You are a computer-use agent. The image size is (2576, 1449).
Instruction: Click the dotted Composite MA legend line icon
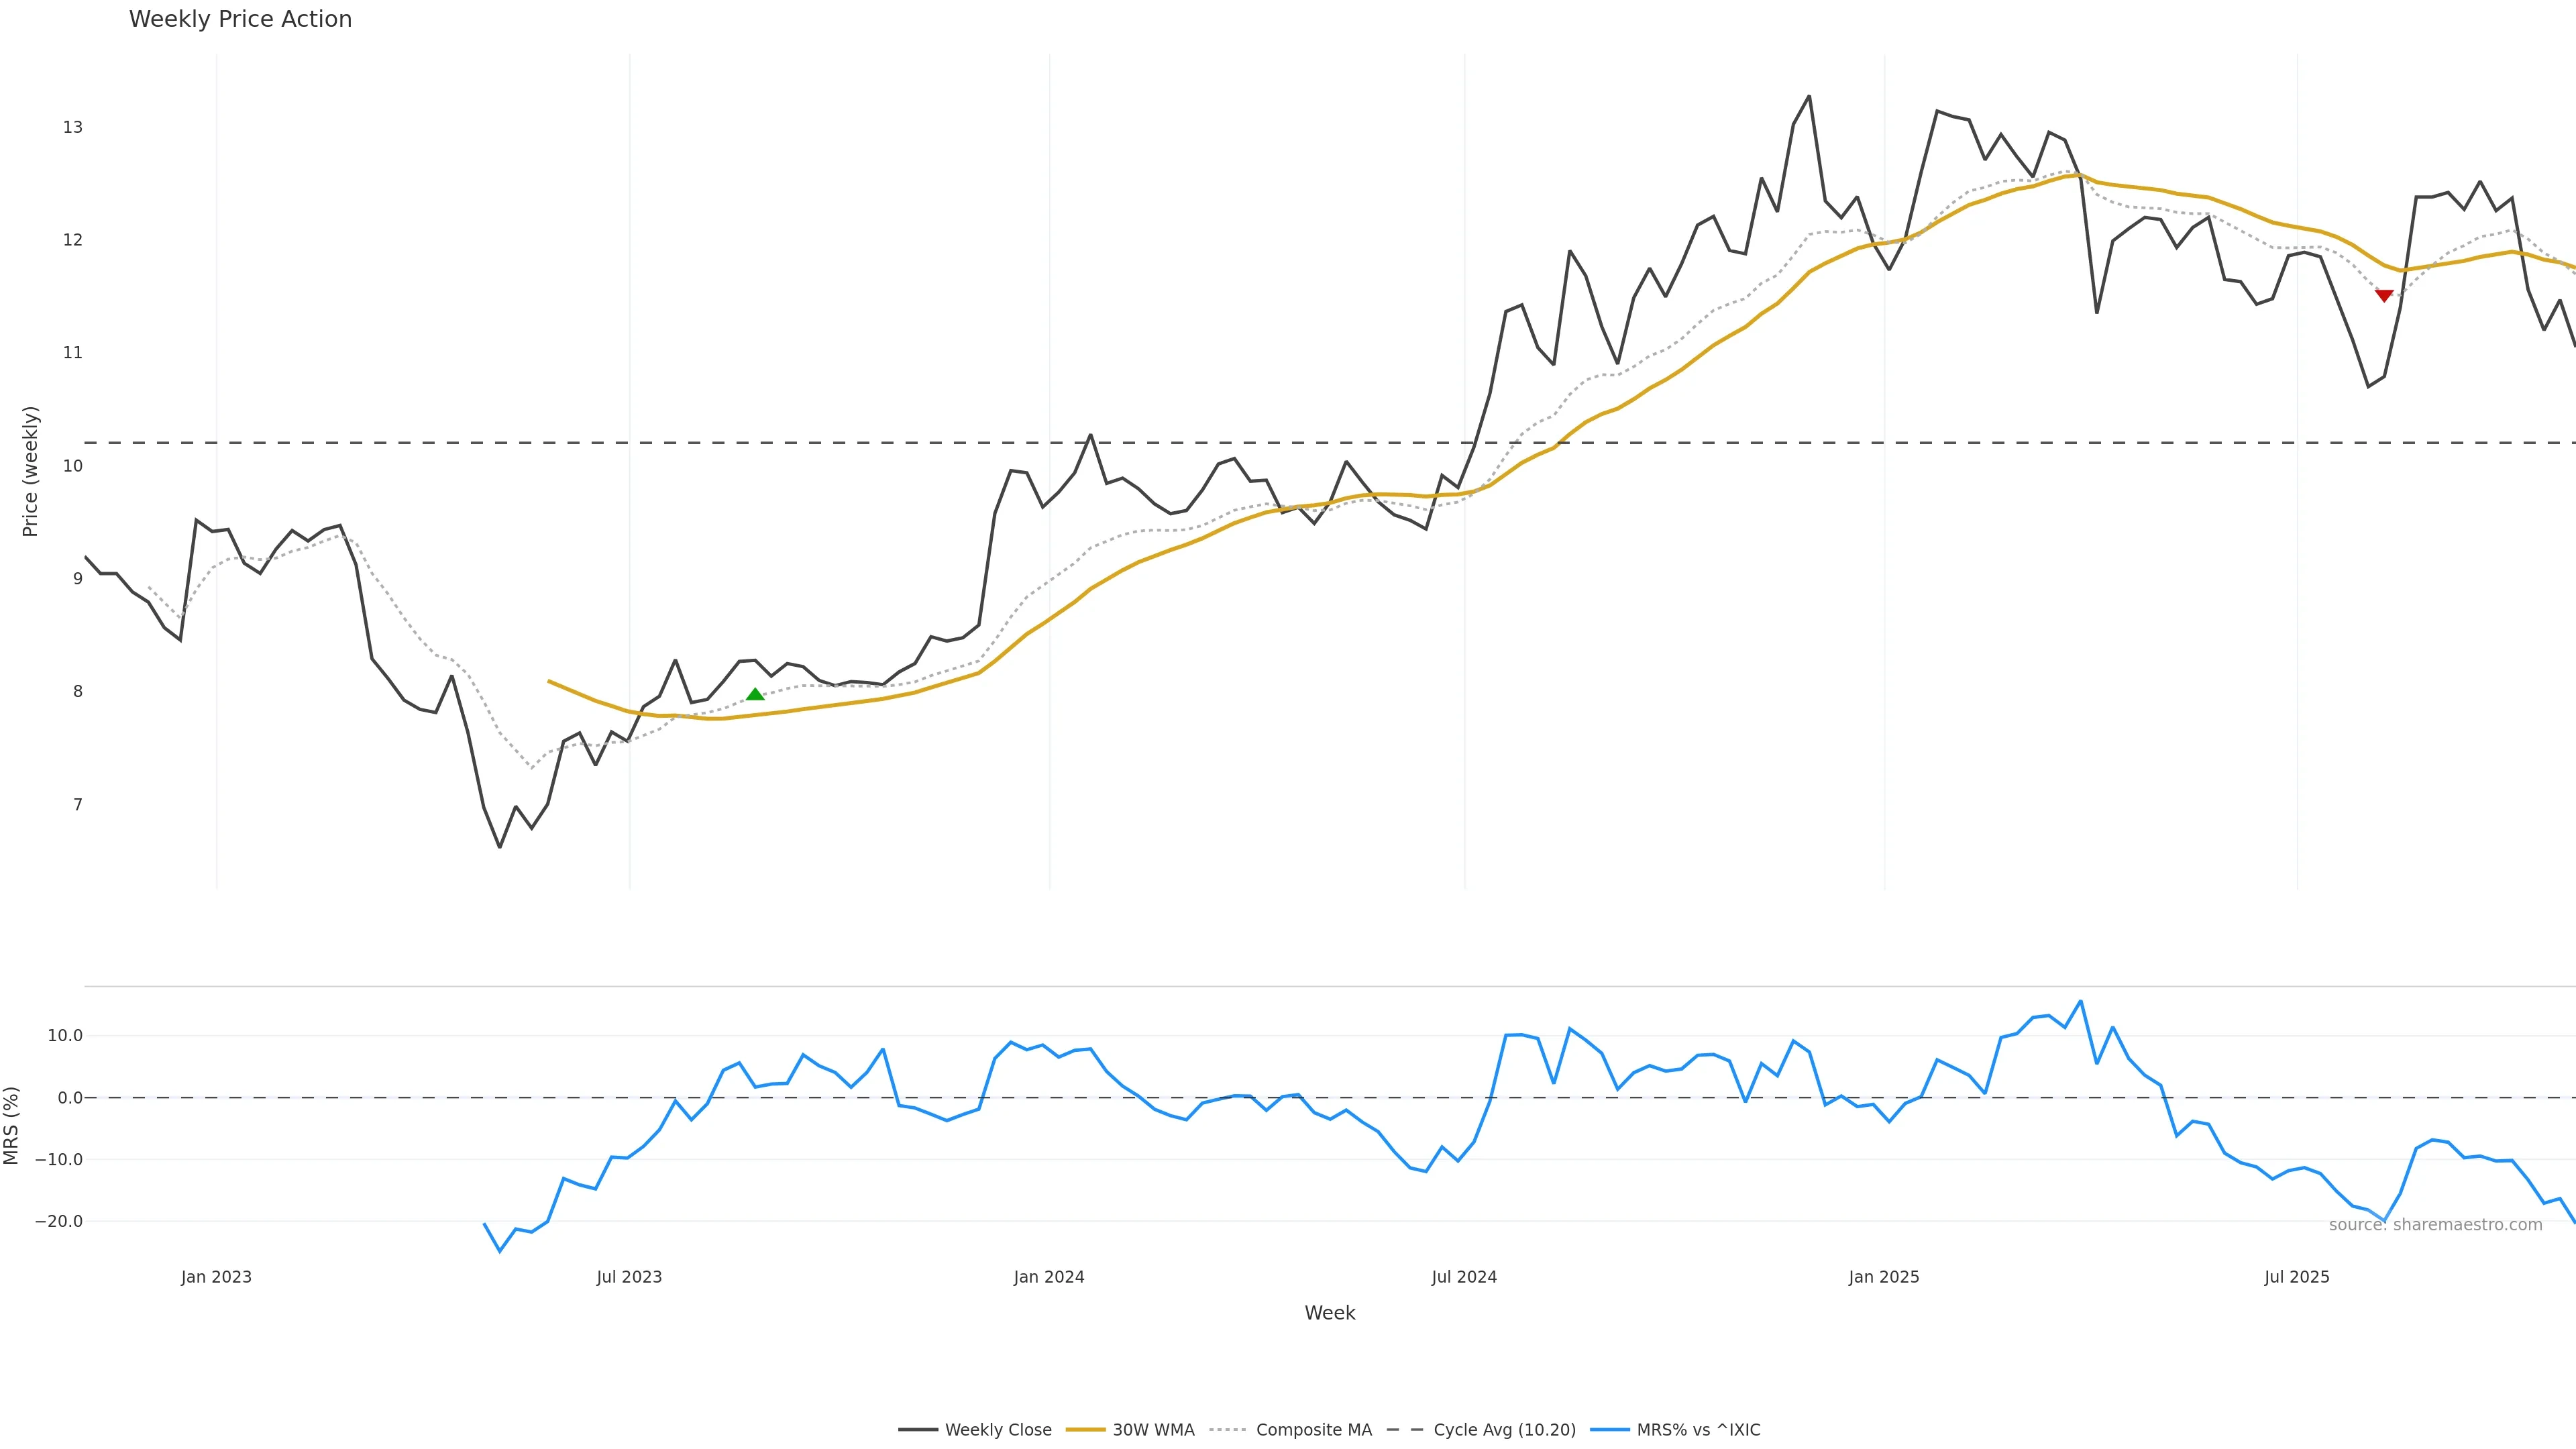tap(1227, 1430)
